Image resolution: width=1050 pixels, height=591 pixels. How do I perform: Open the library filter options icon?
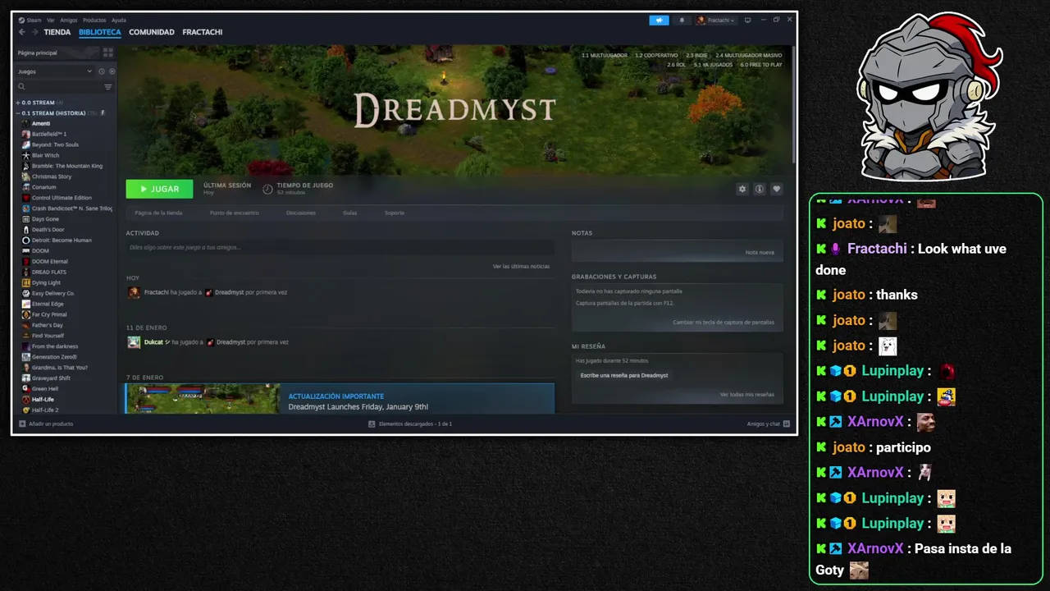[x=108, y=86]
